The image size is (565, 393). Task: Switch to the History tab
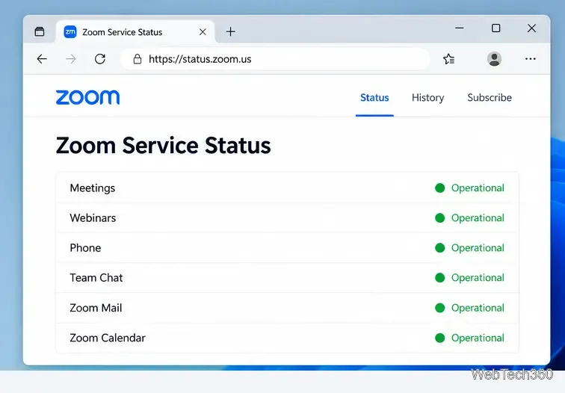click(x=427, y=98)
